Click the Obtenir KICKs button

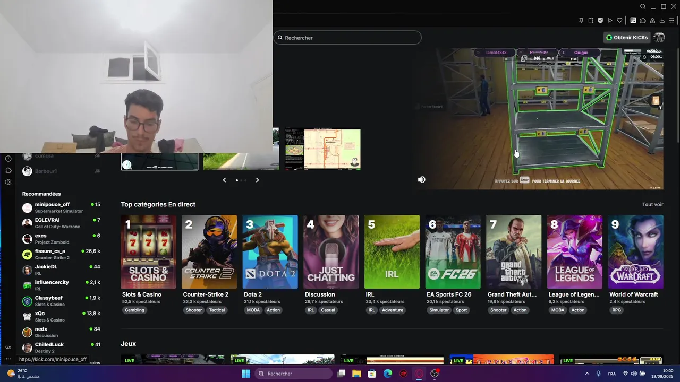pyautogui.click(x=627, y=38)
